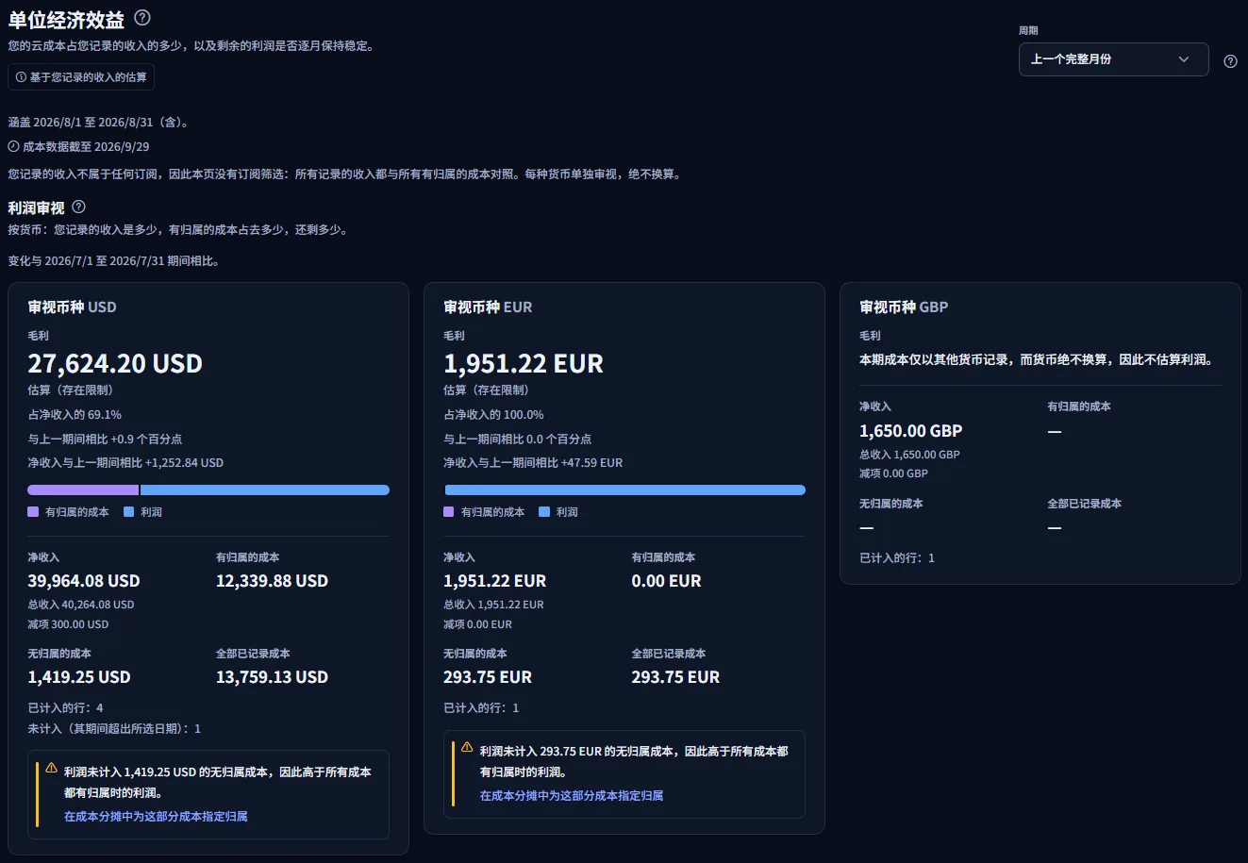Click 审视币种 EUR card heading
This screenshot has height=863, width=1248.
(488, 307)
